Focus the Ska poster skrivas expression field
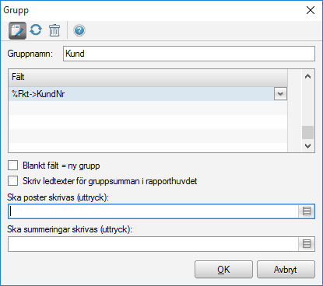Screen dimensions: 323x286 [153, 211]
